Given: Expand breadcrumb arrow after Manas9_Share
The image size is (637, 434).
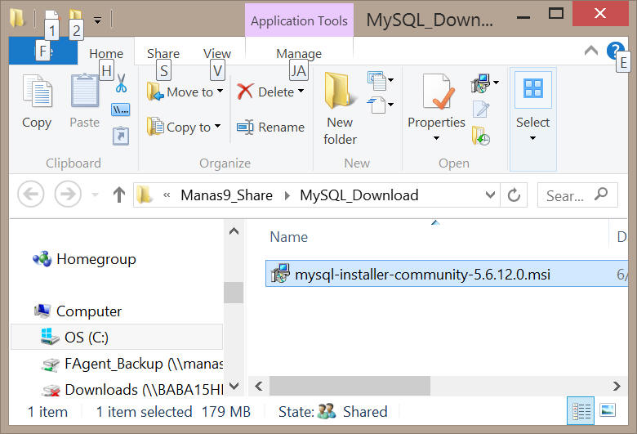Looking at the screenshot, I should pos(287,195).
